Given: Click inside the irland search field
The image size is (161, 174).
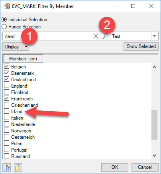Looking at the screenshot, I should (x=48, y=36).
